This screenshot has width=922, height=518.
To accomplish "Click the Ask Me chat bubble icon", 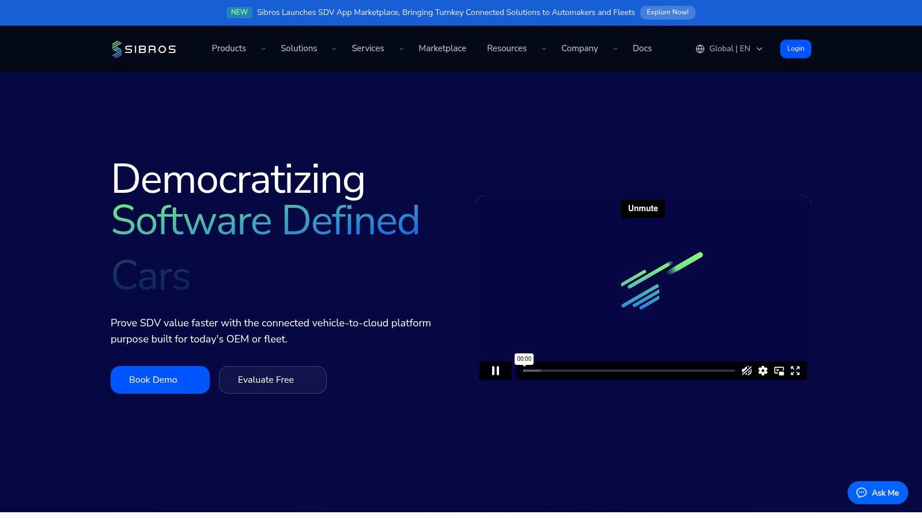I will [861, 493].
